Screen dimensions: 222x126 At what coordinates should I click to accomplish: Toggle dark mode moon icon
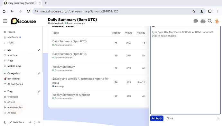5,122
